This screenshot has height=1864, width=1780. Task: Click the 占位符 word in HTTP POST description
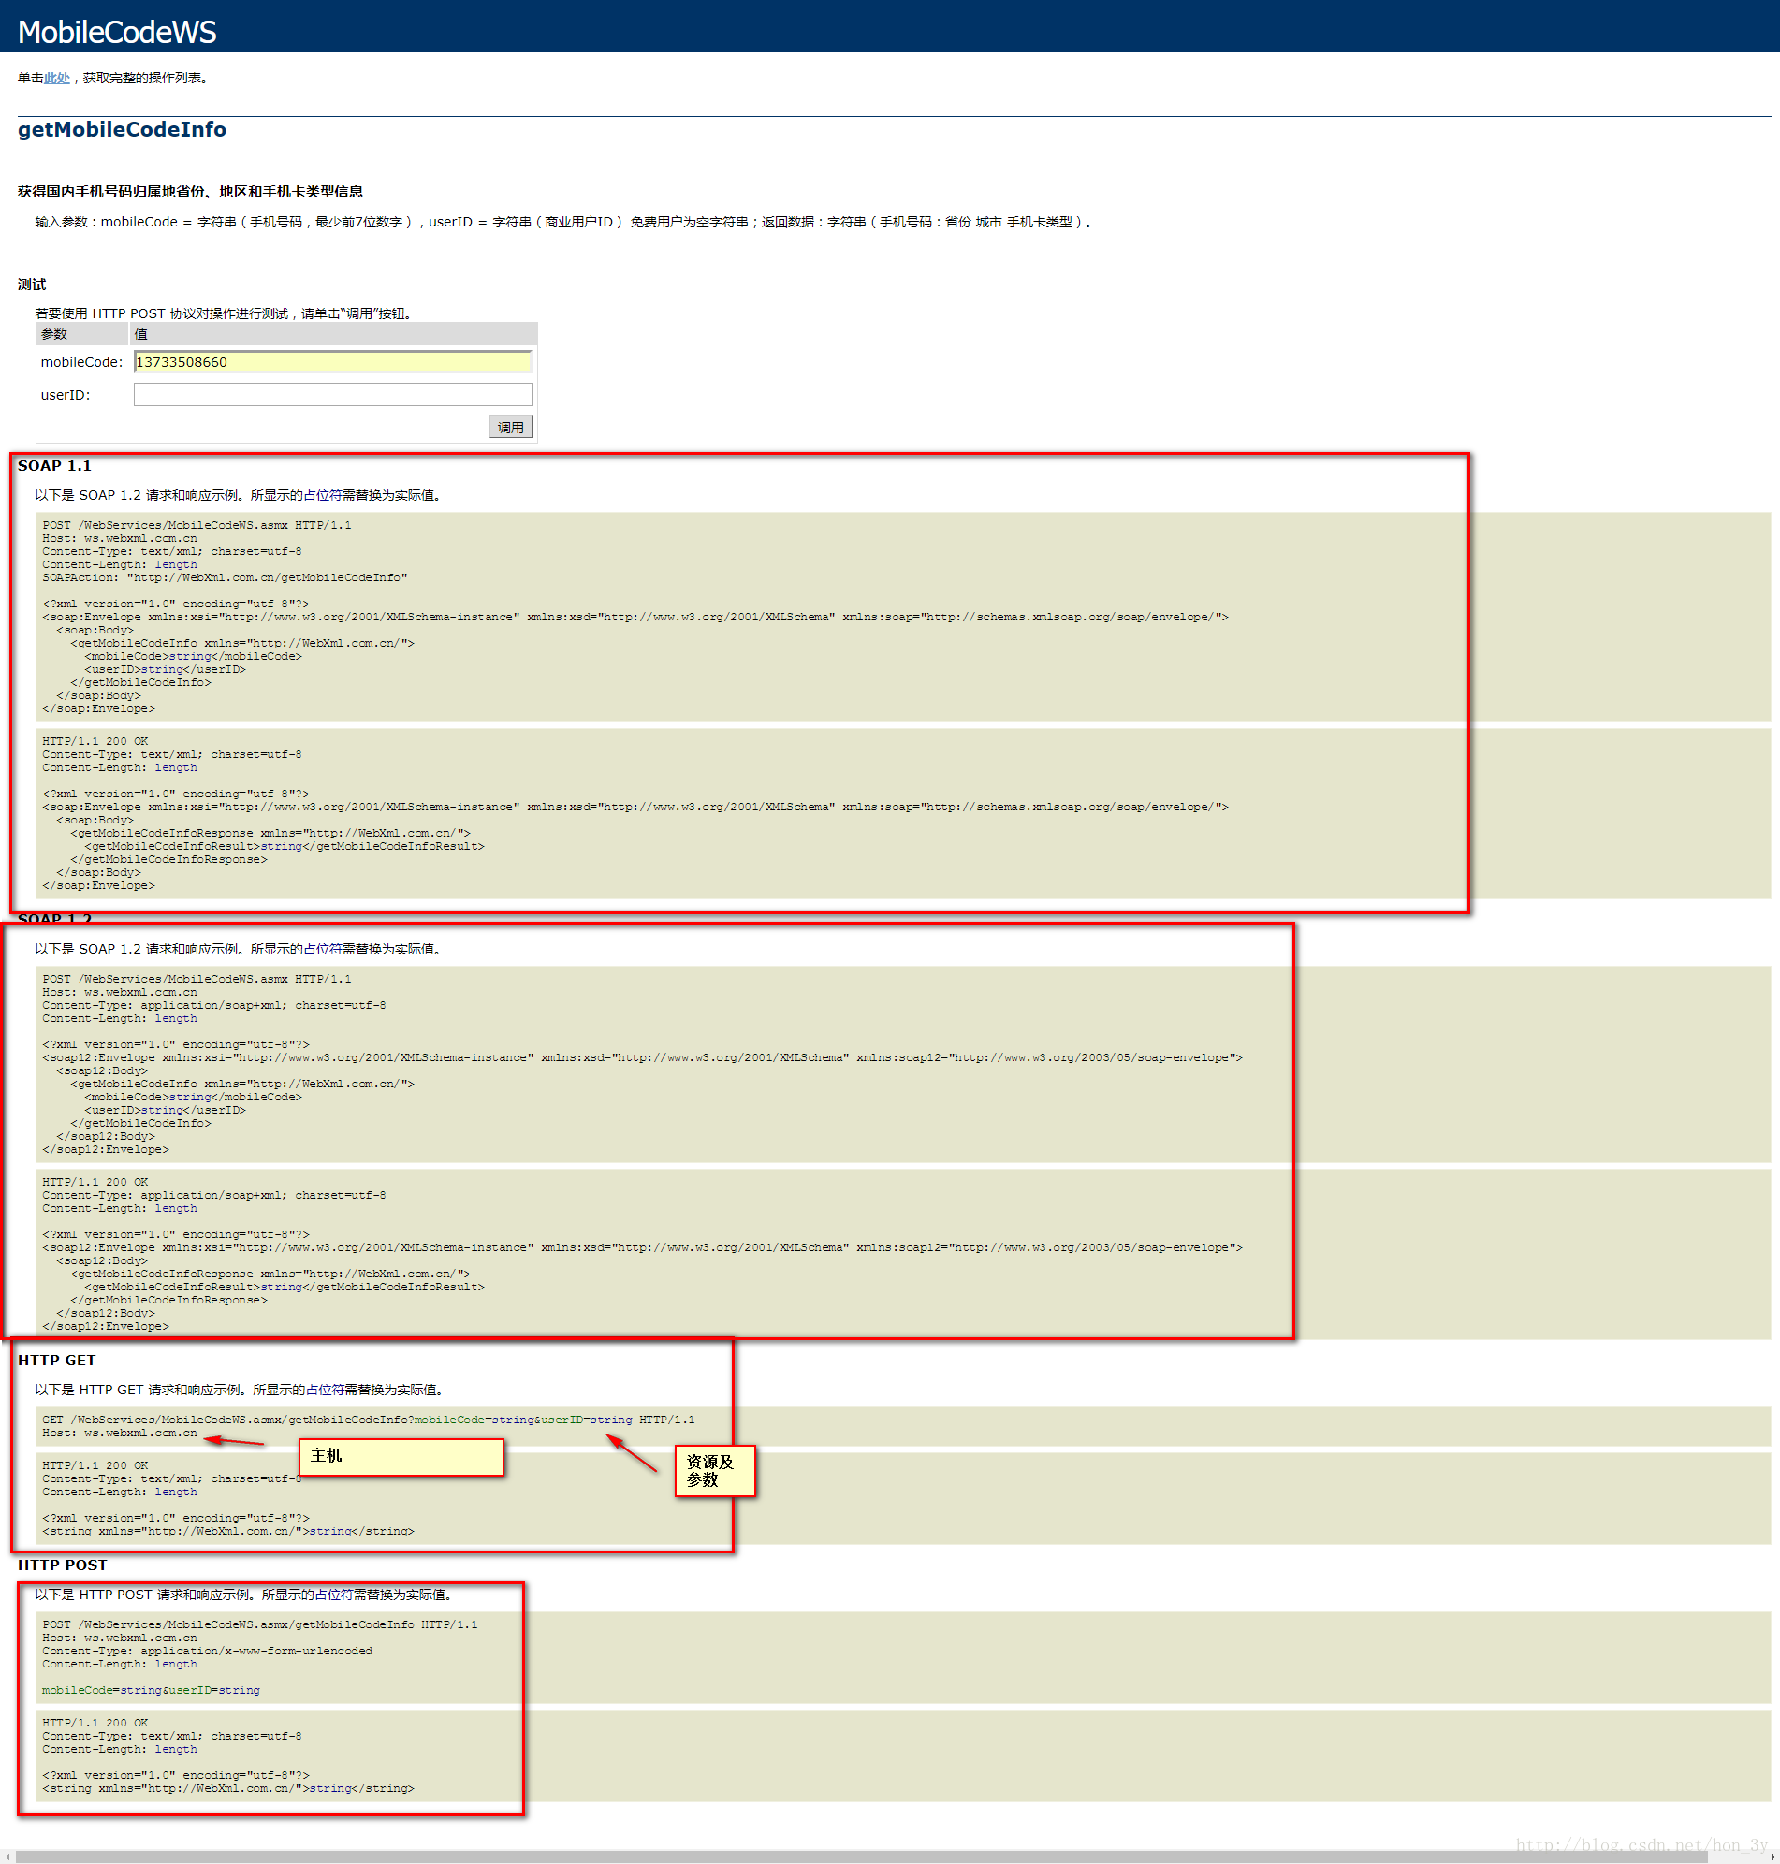pos(334,1595)
